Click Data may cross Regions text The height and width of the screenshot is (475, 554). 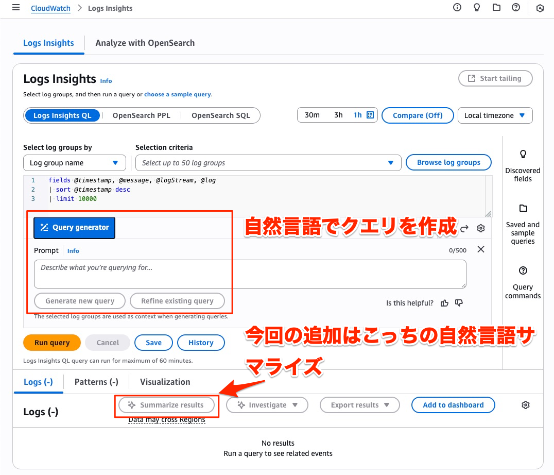coord(167,420)
